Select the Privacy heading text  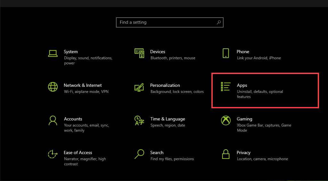[x=243, y=152]
